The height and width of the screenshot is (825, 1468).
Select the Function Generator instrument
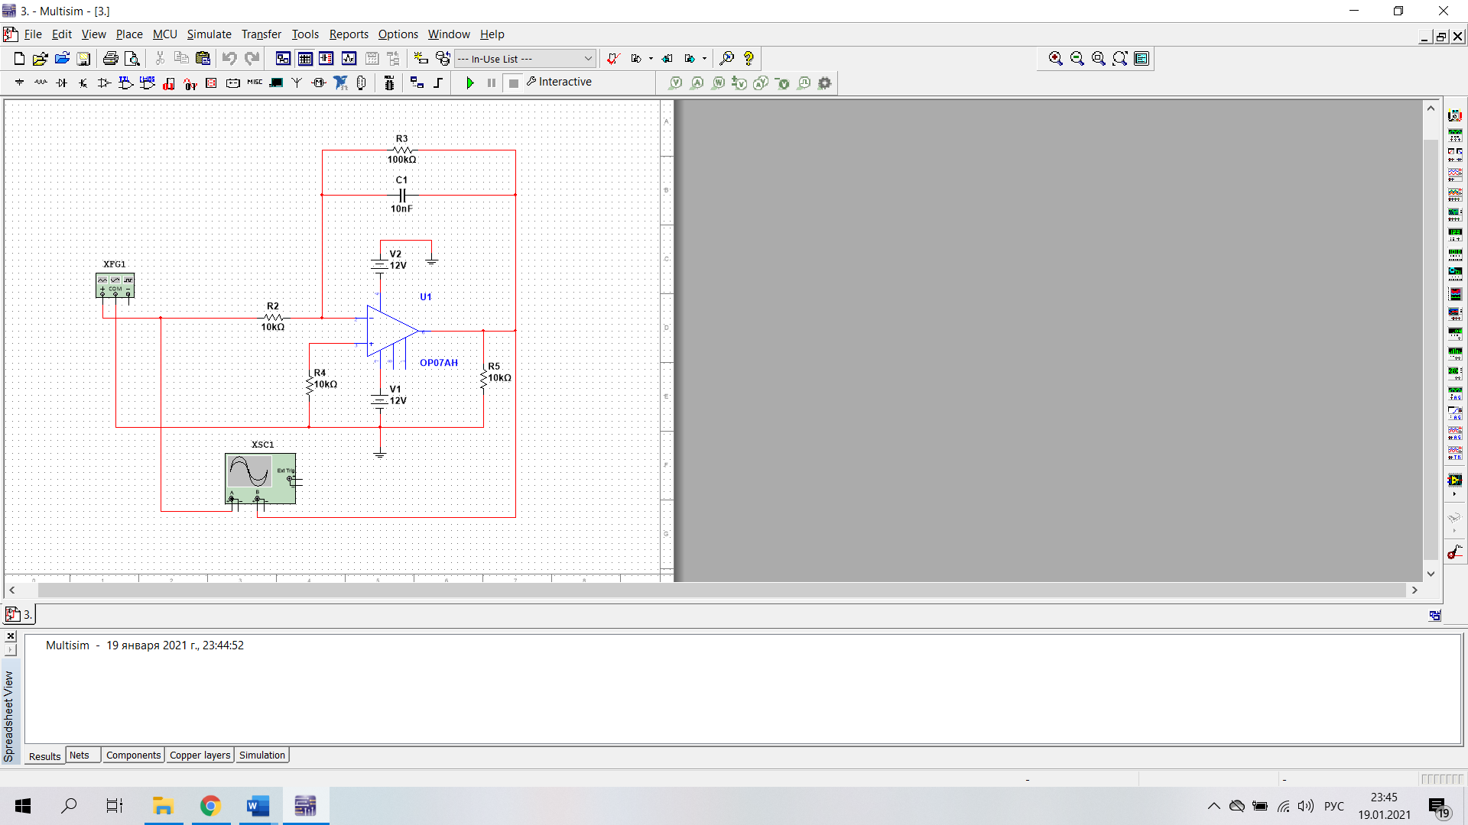(1455, 135)
